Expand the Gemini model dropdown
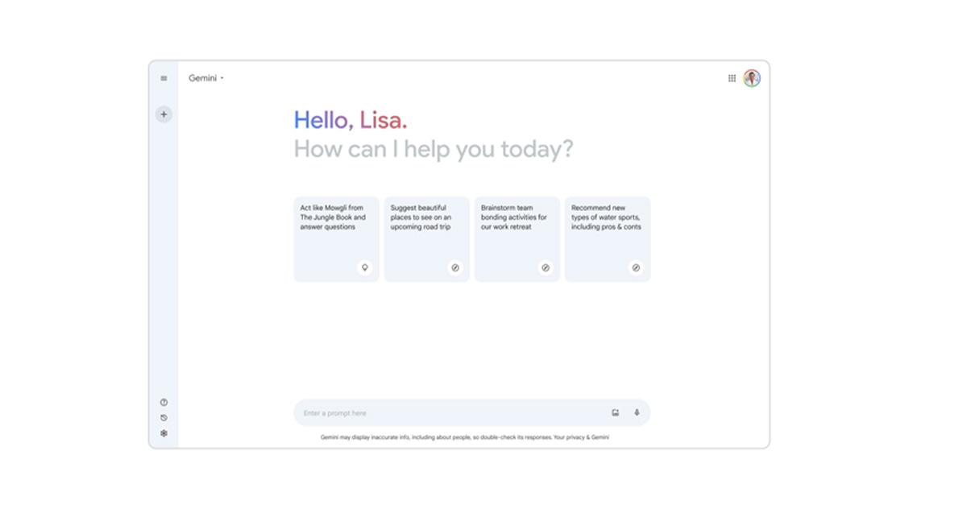 point(206,78)
